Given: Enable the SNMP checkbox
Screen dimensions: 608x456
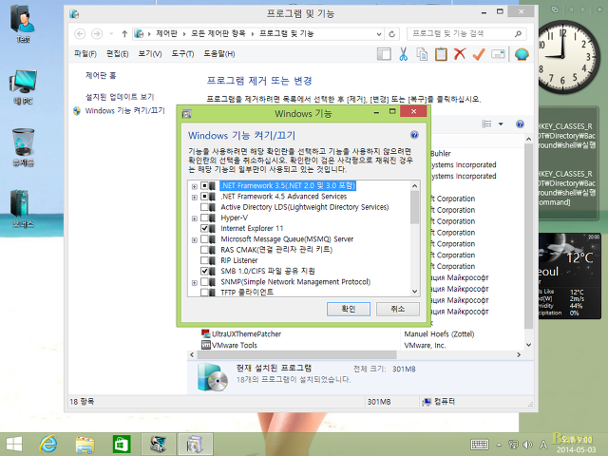Looking at the screenshot, I should [x=204, y=282].
